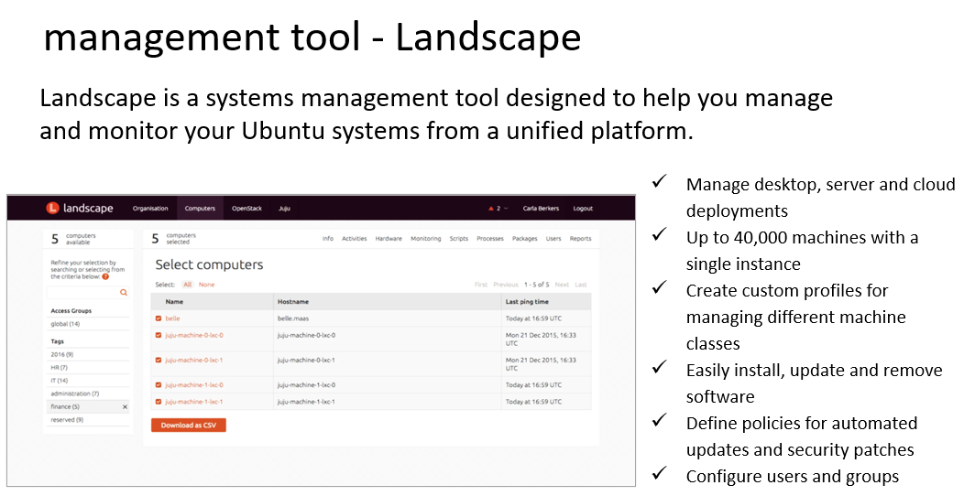The image size is (964, 496).
Task: Filter by the reserved (9) tag
Action: pyautogui.click(x=67, y=420)
